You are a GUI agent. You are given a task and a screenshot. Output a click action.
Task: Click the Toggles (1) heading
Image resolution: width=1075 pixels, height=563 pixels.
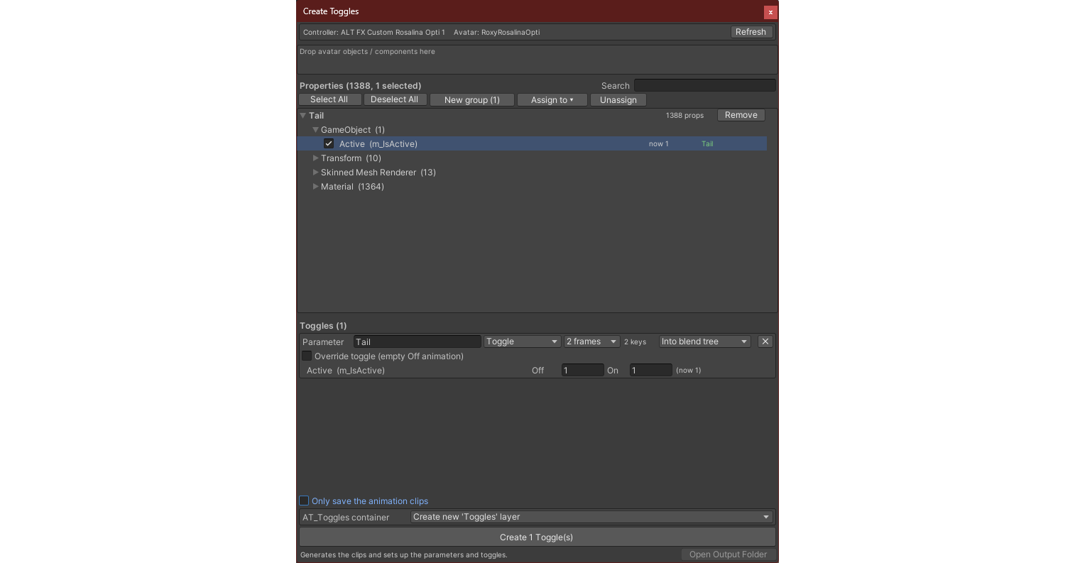[x=323, y=326]
